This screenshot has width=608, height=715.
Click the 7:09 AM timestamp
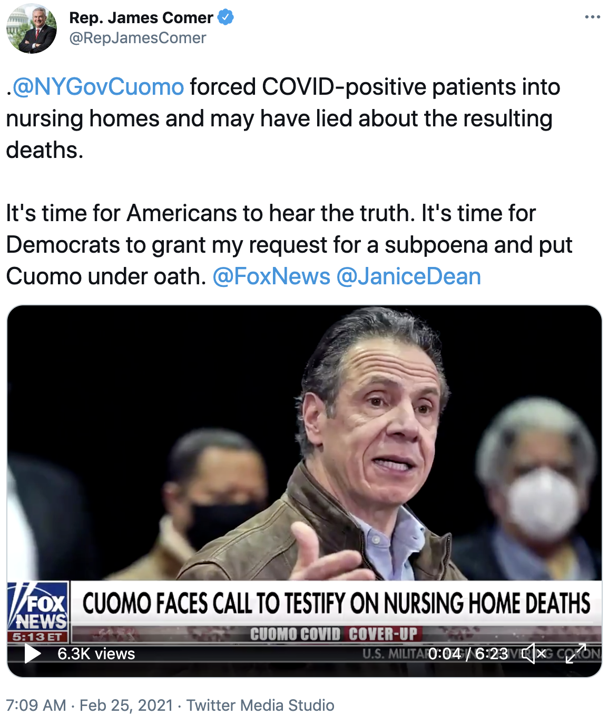click(36, 705)
